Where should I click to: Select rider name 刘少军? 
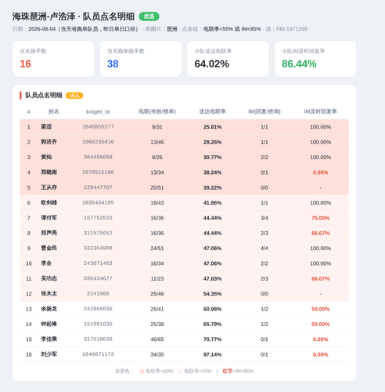(x=49, y=354)
